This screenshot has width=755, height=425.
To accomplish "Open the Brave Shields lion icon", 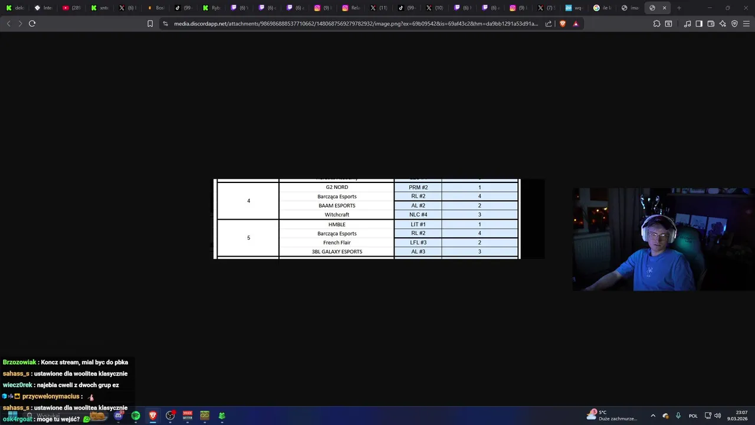I will [x=562, y=24].
